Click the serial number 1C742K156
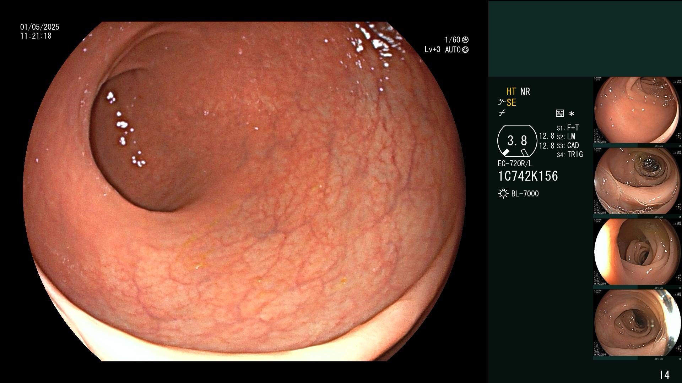Screen dimensions: 682x383 528,176
